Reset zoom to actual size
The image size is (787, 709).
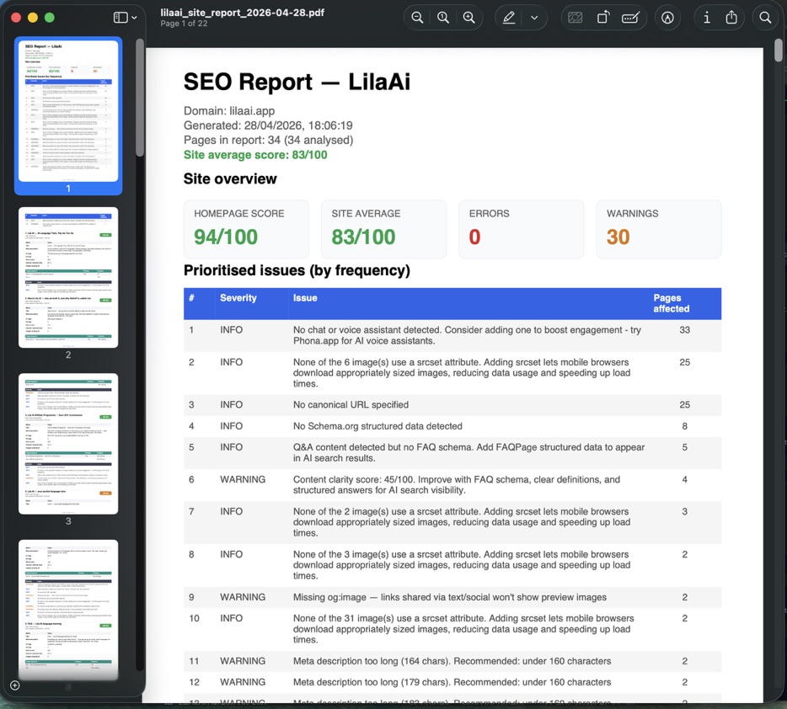[443, 18]
